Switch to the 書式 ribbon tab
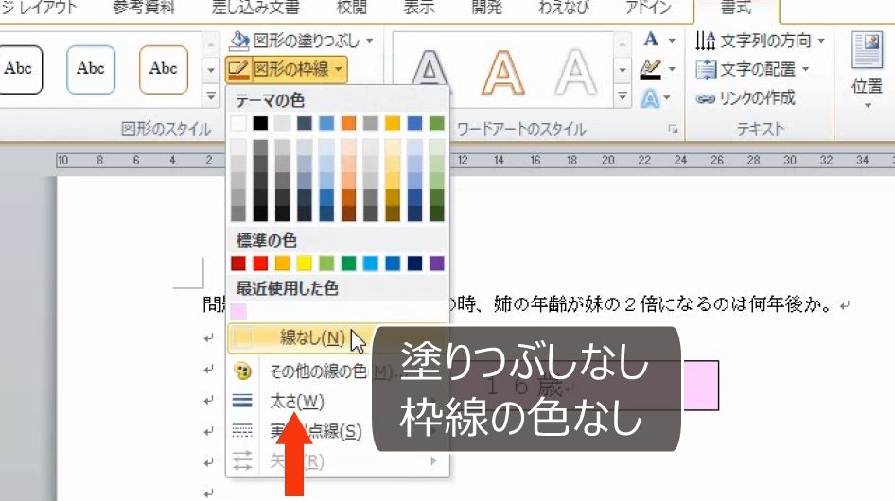 point(736,8)
